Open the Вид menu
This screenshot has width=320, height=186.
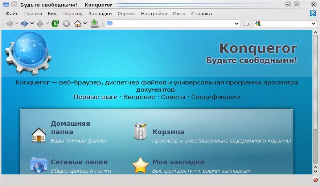tap(52, 14)
